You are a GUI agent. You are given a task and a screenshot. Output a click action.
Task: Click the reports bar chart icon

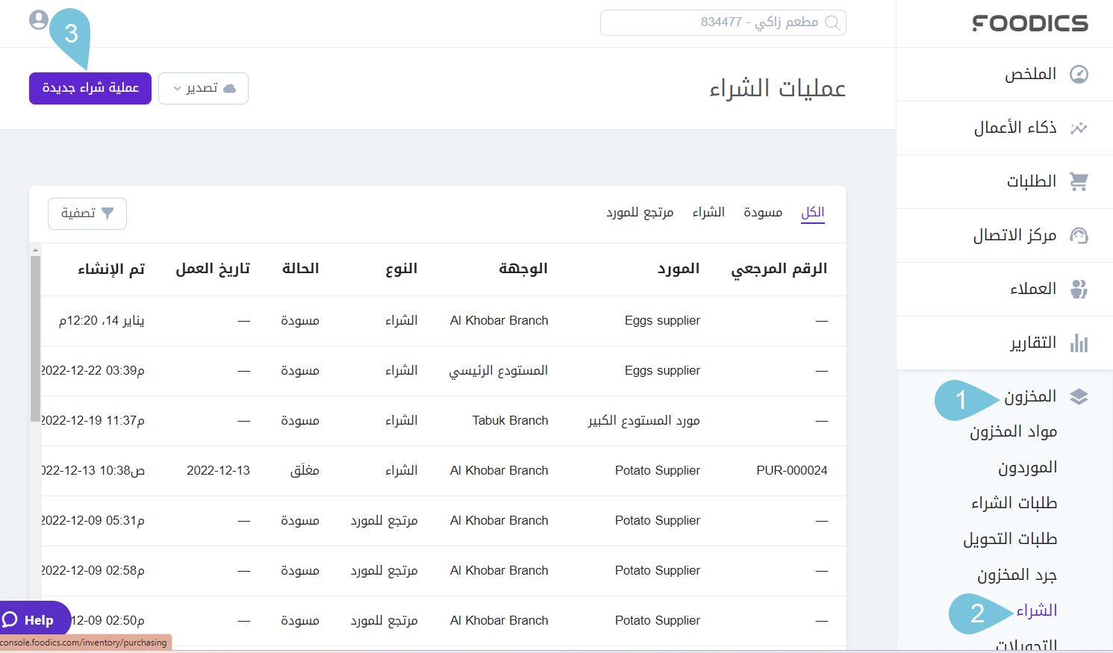(x=1079, y=343)
